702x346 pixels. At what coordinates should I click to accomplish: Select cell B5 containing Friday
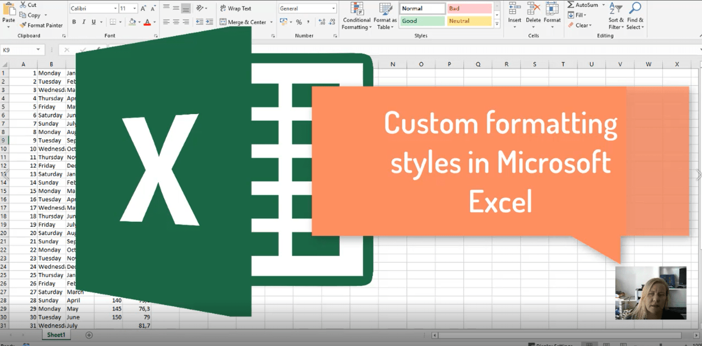(x=51, y=107)
